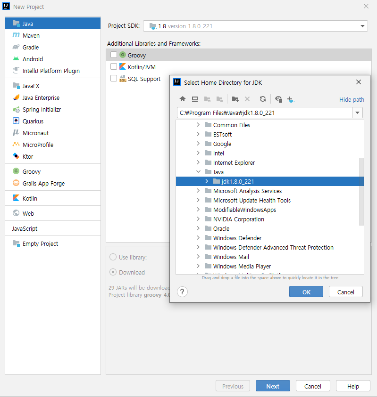Open the path history dropdown arrow

tap(358, 113)
